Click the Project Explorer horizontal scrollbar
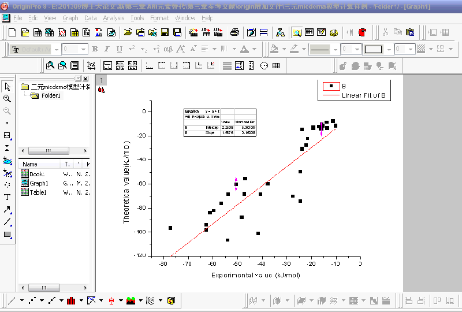This screenshot has height=312, width=462. coord(49,151)
